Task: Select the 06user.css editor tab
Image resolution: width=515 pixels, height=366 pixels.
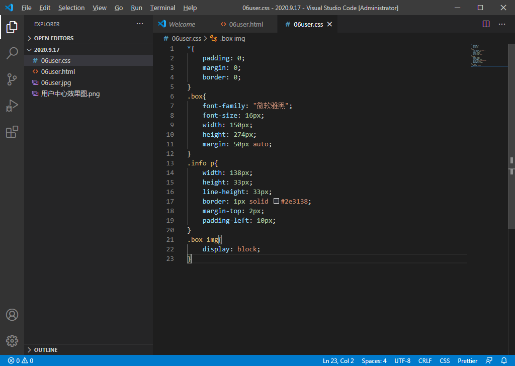Action: tap(308, 24)
